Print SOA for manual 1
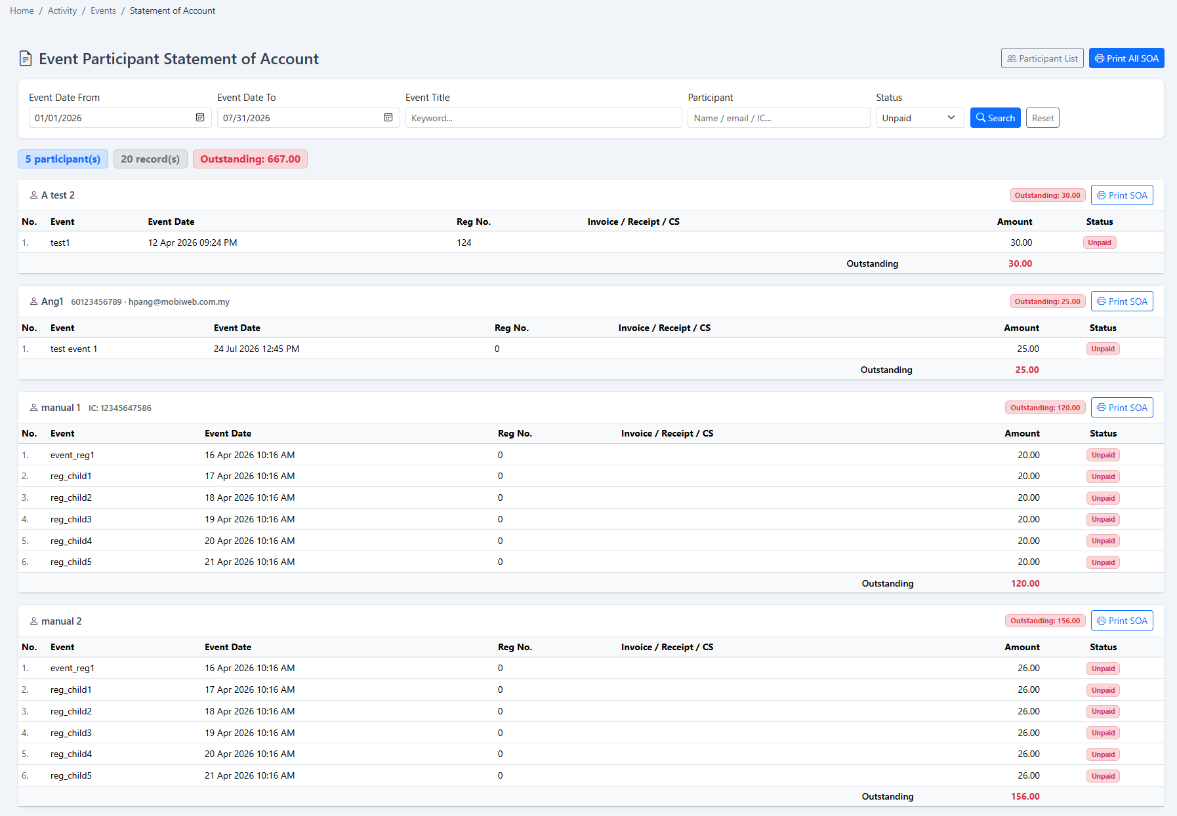This screenshot has width=1177, height=816. [1122, 408]
